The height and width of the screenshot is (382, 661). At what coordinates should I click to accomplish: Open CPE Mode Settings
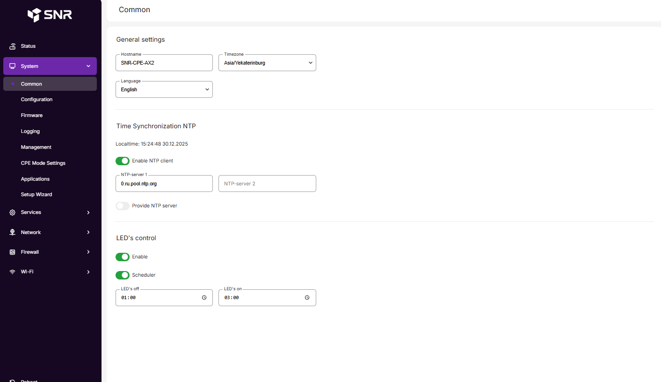(x=43, y=163)
